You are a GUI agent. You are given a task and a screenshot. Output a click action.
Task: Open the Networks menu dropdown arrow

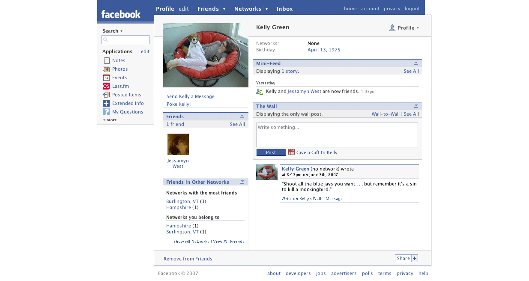click(x=266, y=9)
